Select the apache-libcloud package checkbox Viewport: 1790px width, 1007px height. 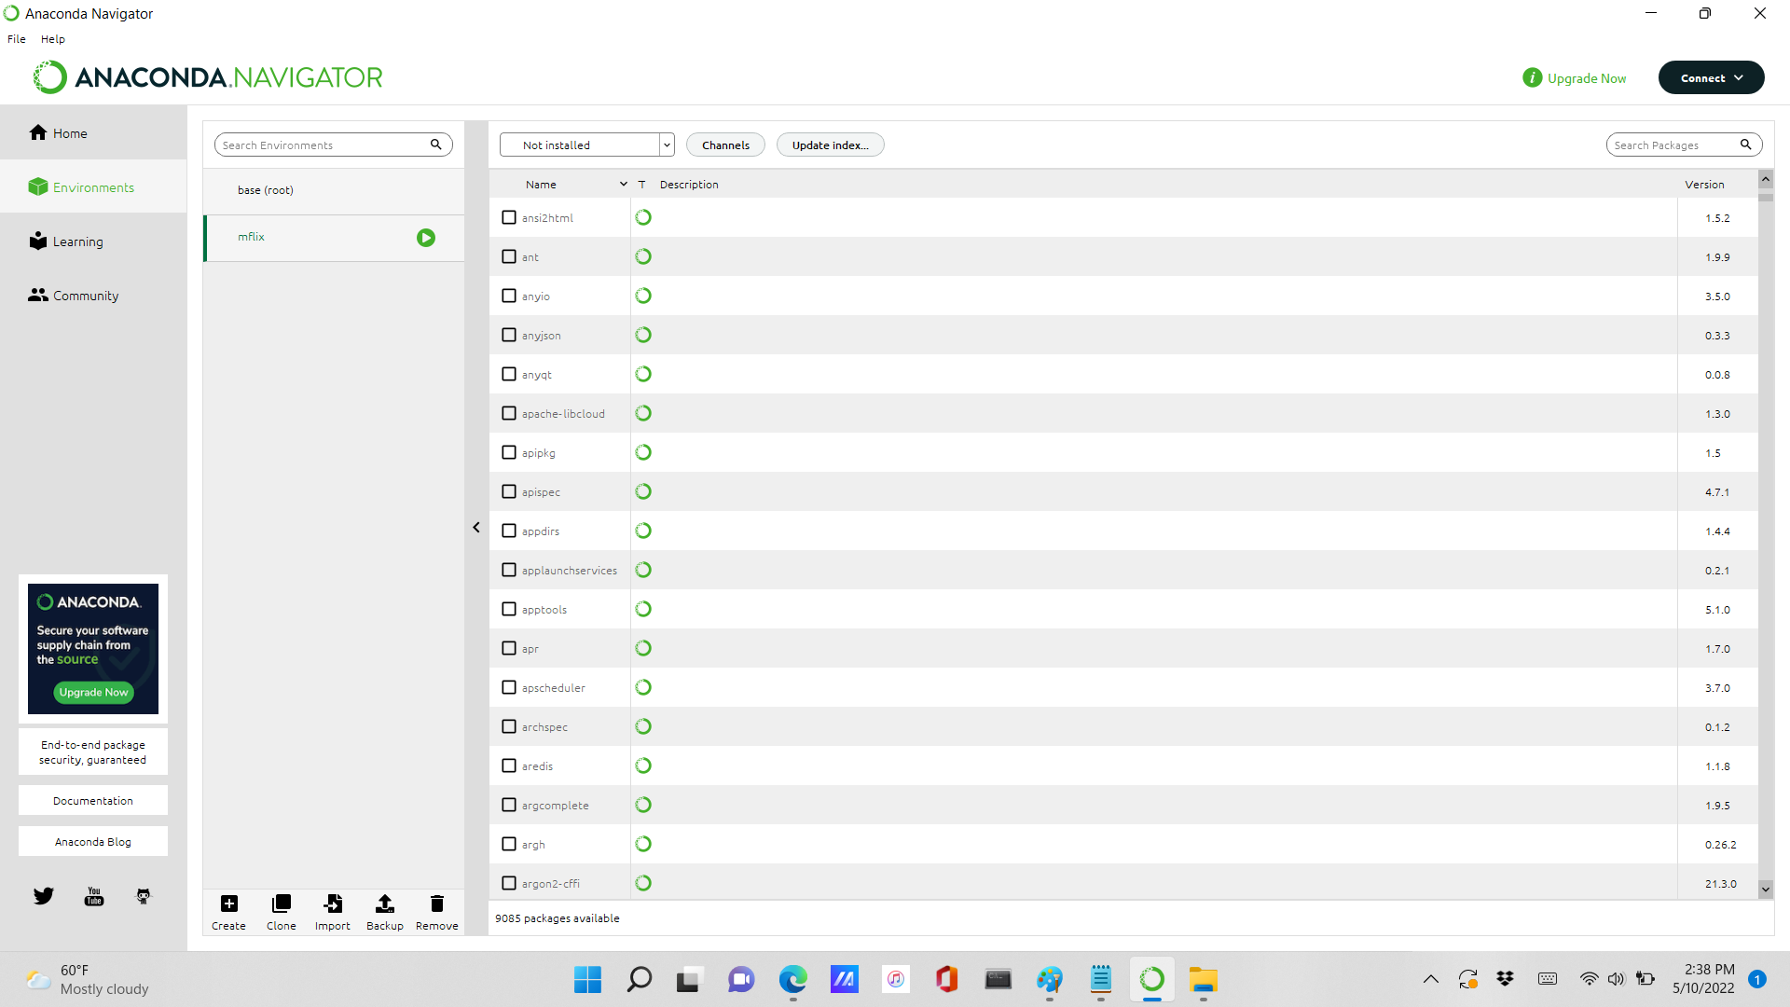point(509,412)
